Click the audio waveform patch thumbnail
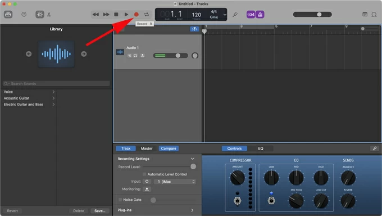 [x=56, y=54]
